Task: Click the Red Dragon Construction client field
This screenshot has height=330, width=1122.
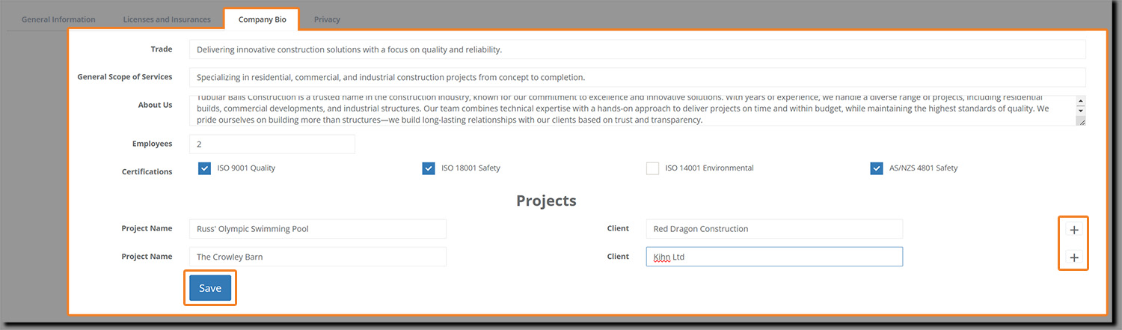Action: (x=773, y=229)
